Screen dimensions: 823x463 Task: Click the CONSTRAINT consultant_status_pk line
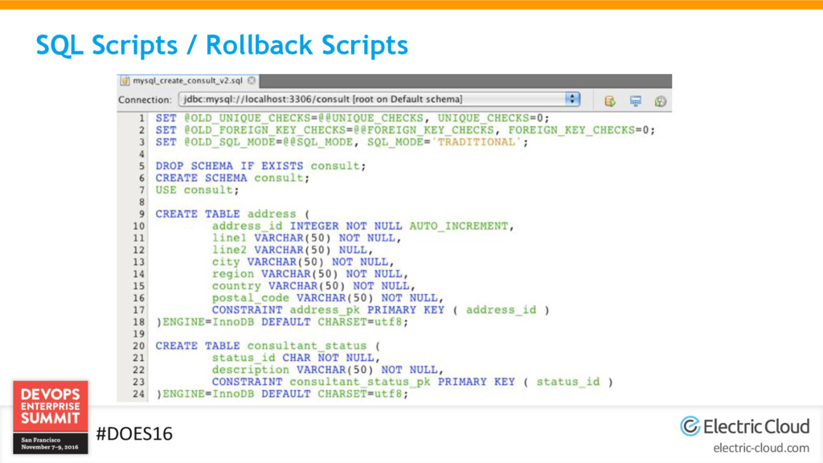pos(412,382)
